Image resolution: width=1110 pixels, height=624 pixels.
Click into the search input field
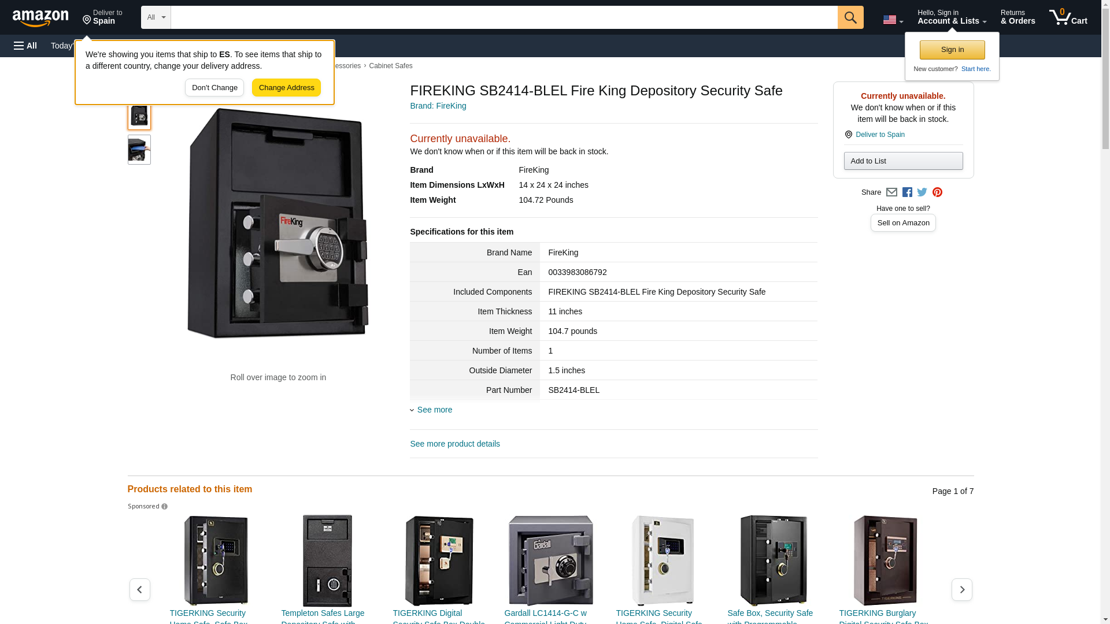click(x=503, y=17)
